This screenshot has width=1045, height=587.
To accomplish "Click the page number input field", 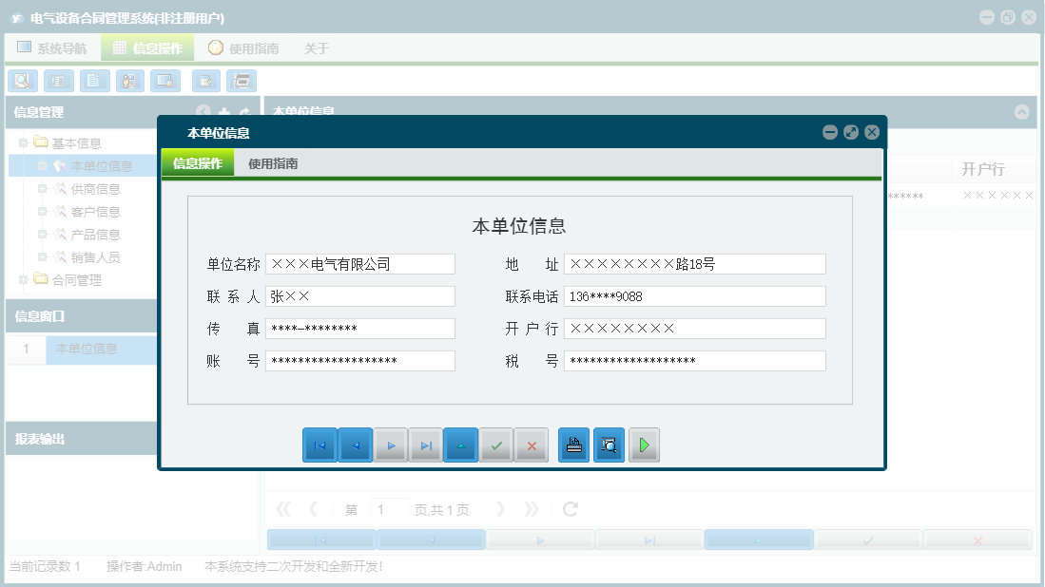I will [389, 508].
